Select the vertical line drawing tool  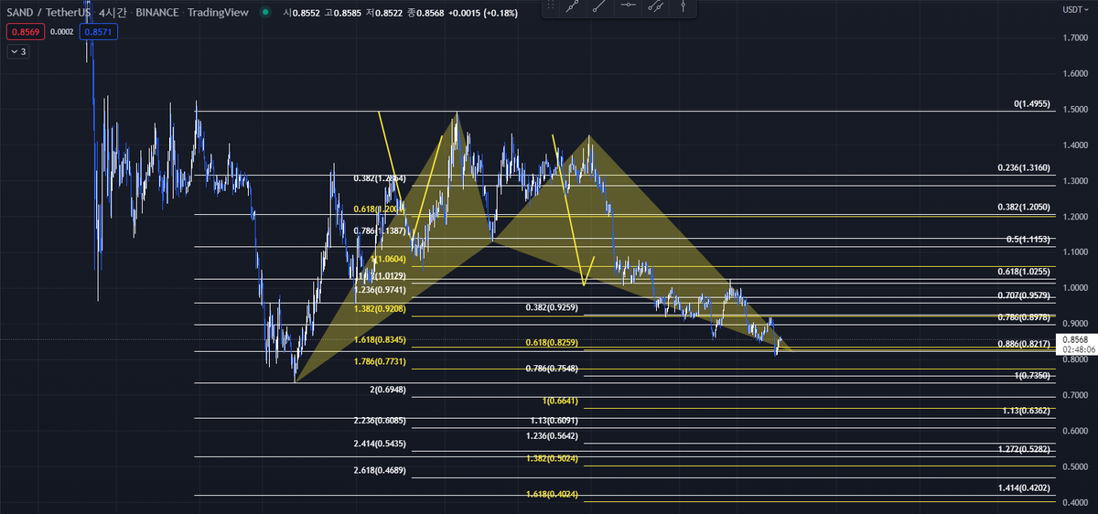(x=683, y=6)
